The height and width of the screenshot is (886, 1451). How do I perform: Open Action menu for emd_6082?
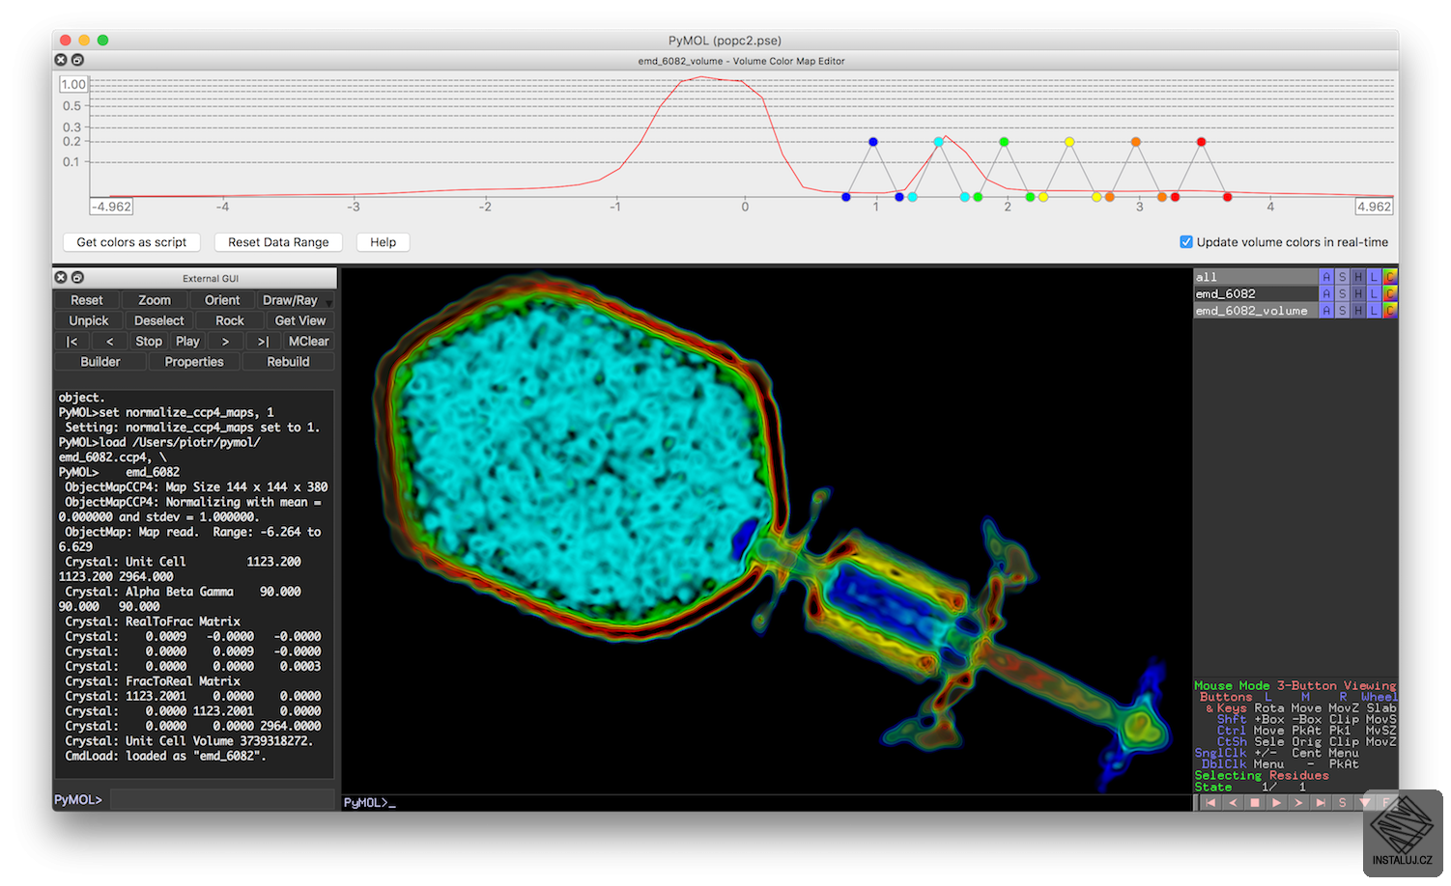pos(1326,293)
